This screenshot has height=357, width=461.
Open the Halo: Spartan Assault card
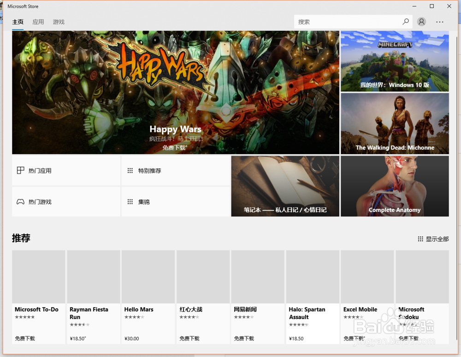click(313, 297)
